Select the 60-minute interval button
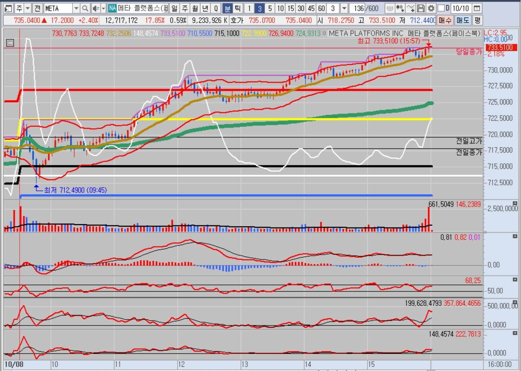Image resolution: width=521 pixels, height=371 pixels. click(x=321, y=8)
